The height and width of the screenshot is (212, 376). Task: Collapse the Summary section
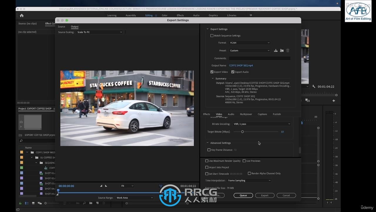(213, 79)
